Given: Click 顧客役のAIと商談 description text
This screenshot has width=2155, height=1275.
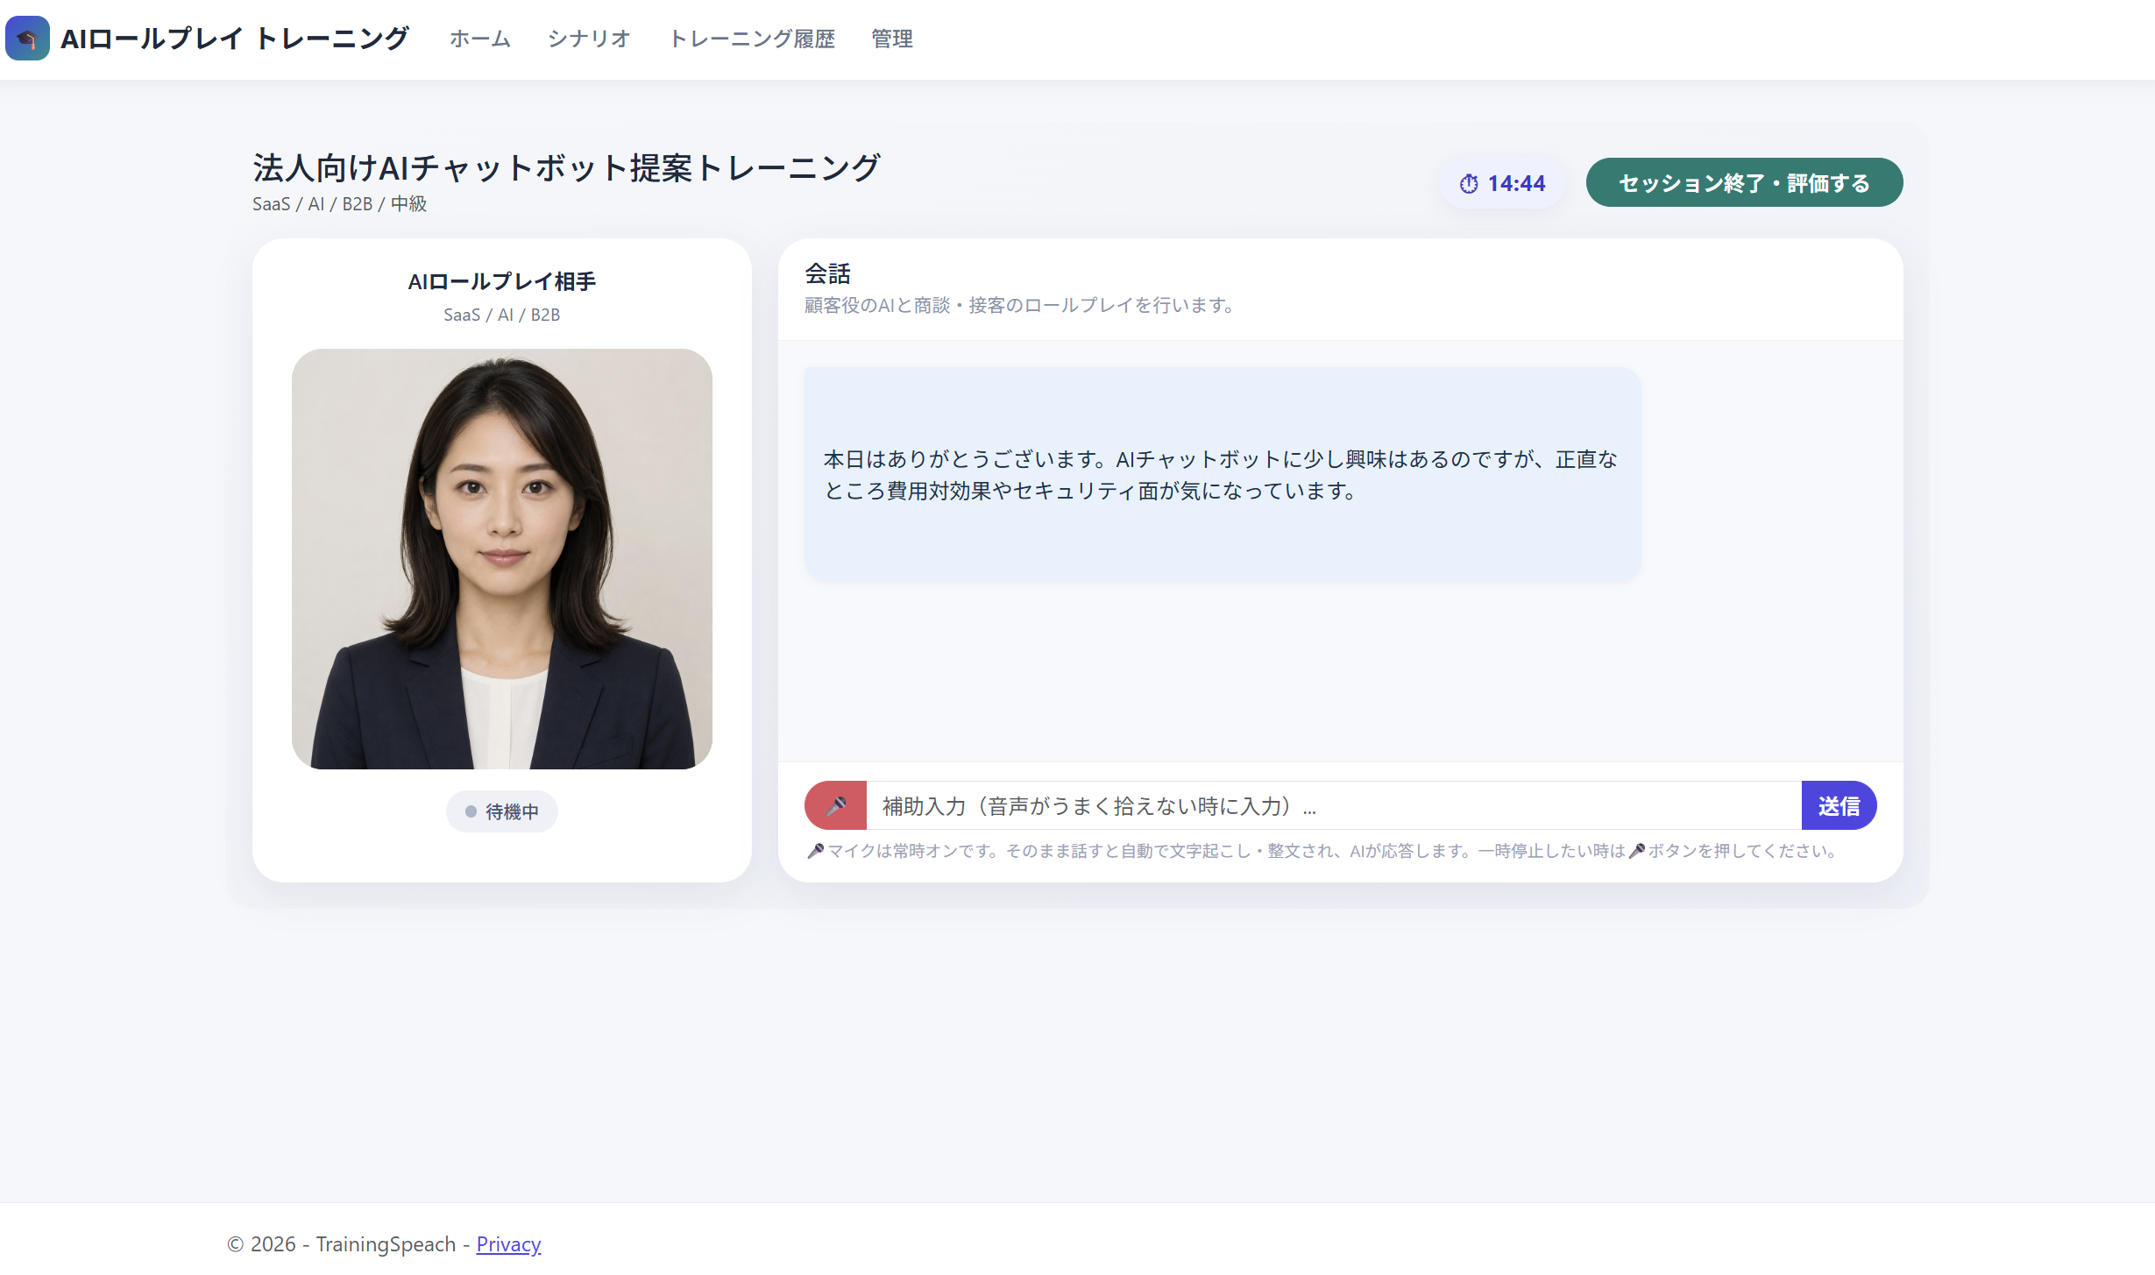Looking at the screenshot, I should 1020,305.
